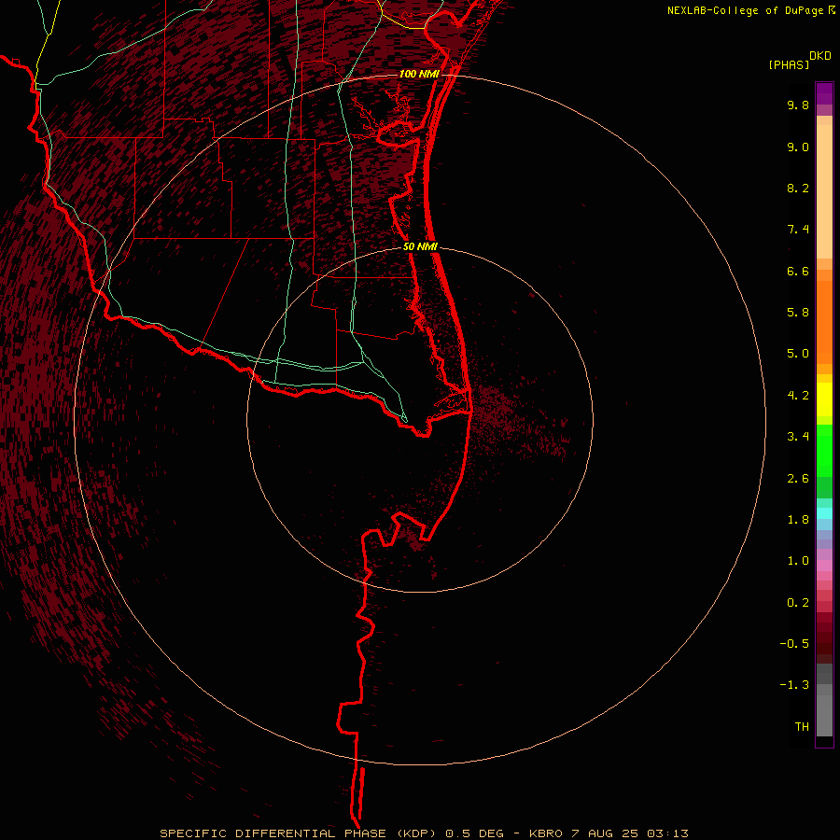This screenshot has height=840, width=840.
Task: Click the 5.8 value on the color scale
Action: 798,313
